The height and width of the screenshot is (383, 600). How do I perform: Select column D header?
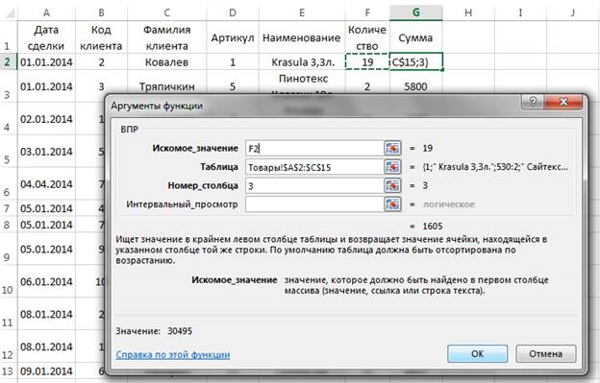pos(233,13)
